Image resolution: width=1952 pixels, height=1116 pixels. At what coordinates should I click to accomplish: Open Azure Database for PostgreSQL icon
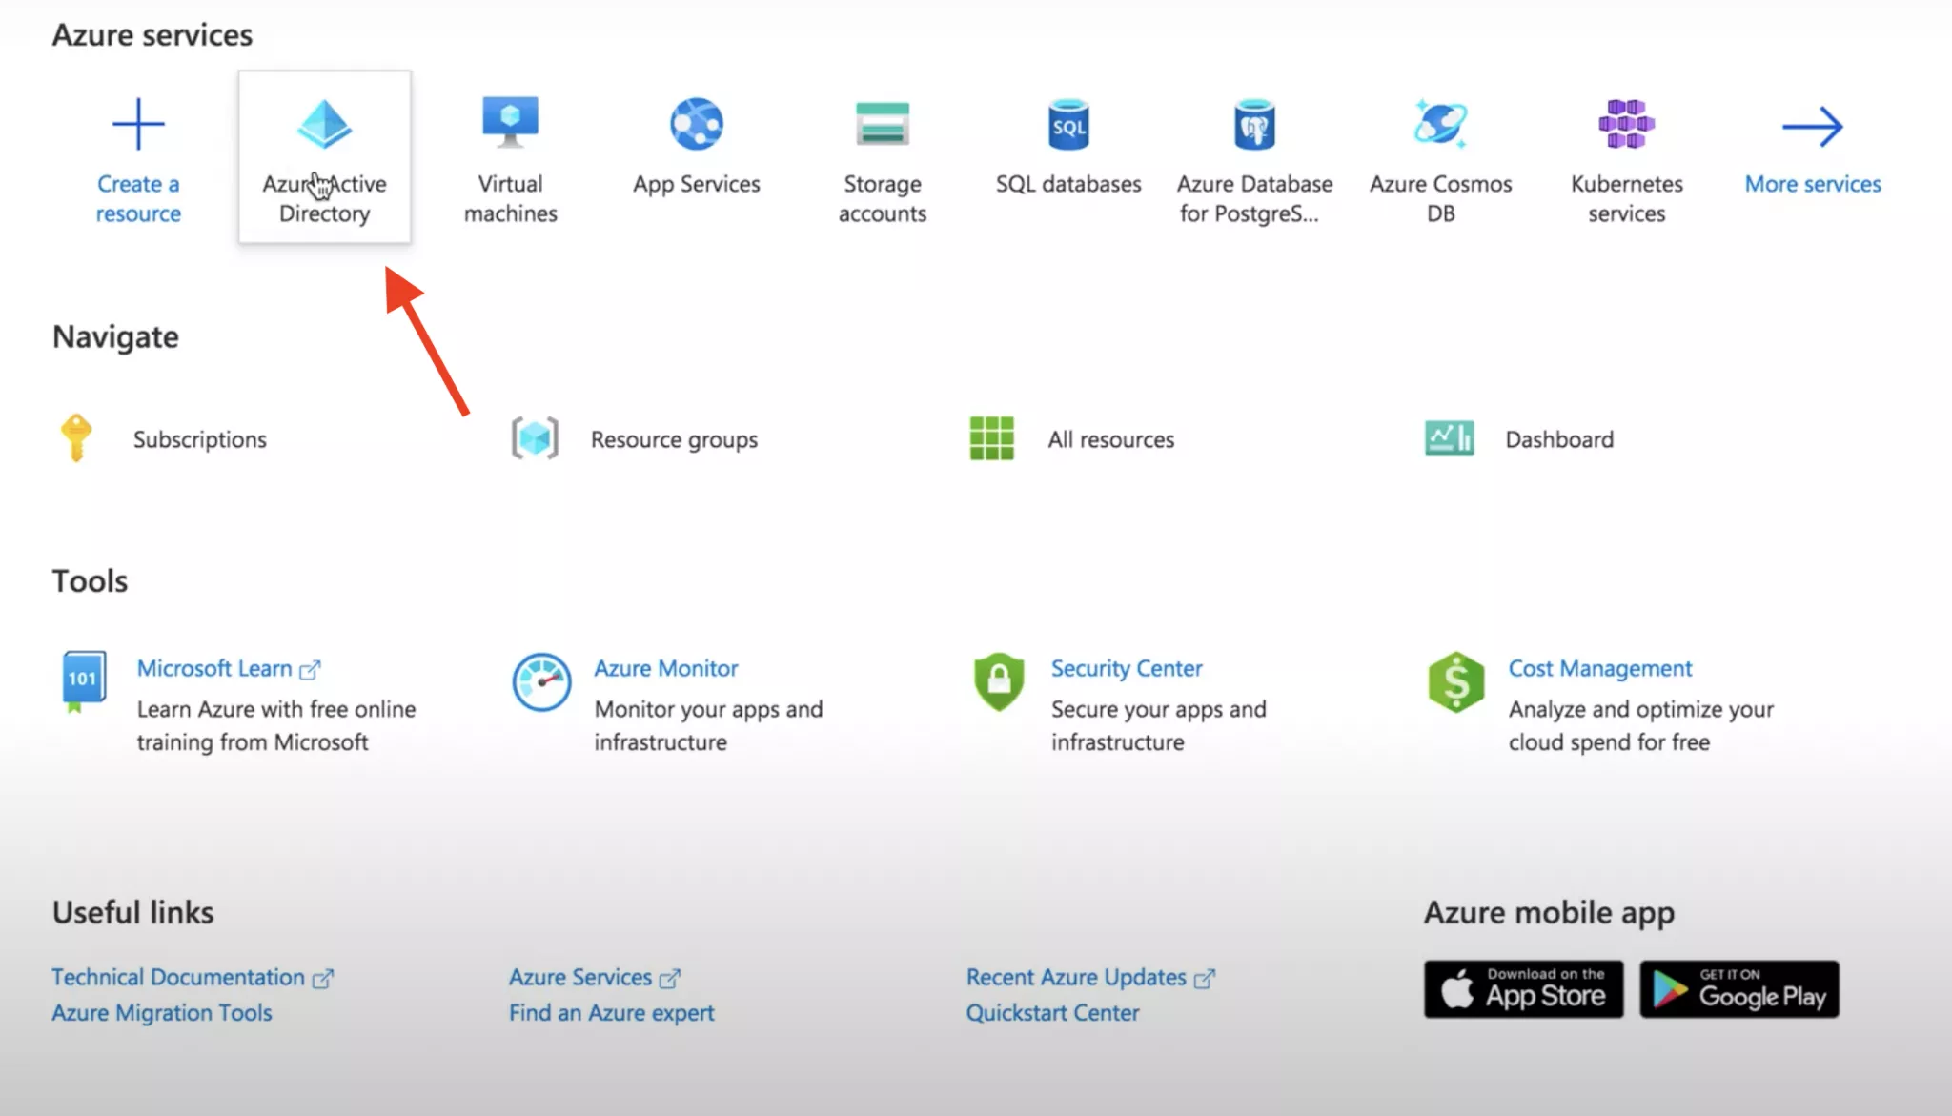click(1254, 124)
